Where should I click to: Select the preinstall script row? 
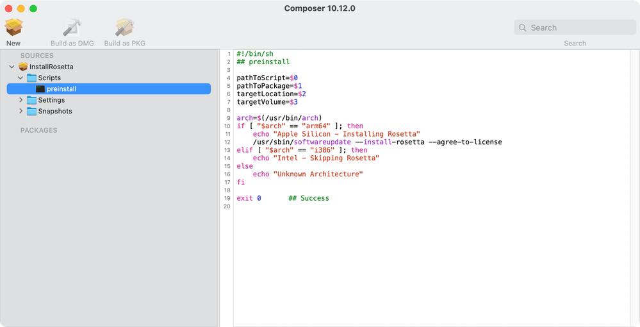(x=108, y=88)
